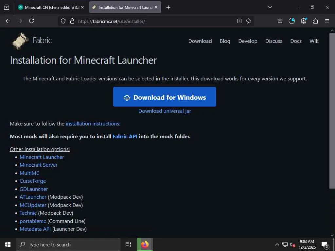The height and width of the screenshot is (251, 335).
Task: Open the Minecraft Launcher option link
Action: pyautogui.click(x=42, y=157)
